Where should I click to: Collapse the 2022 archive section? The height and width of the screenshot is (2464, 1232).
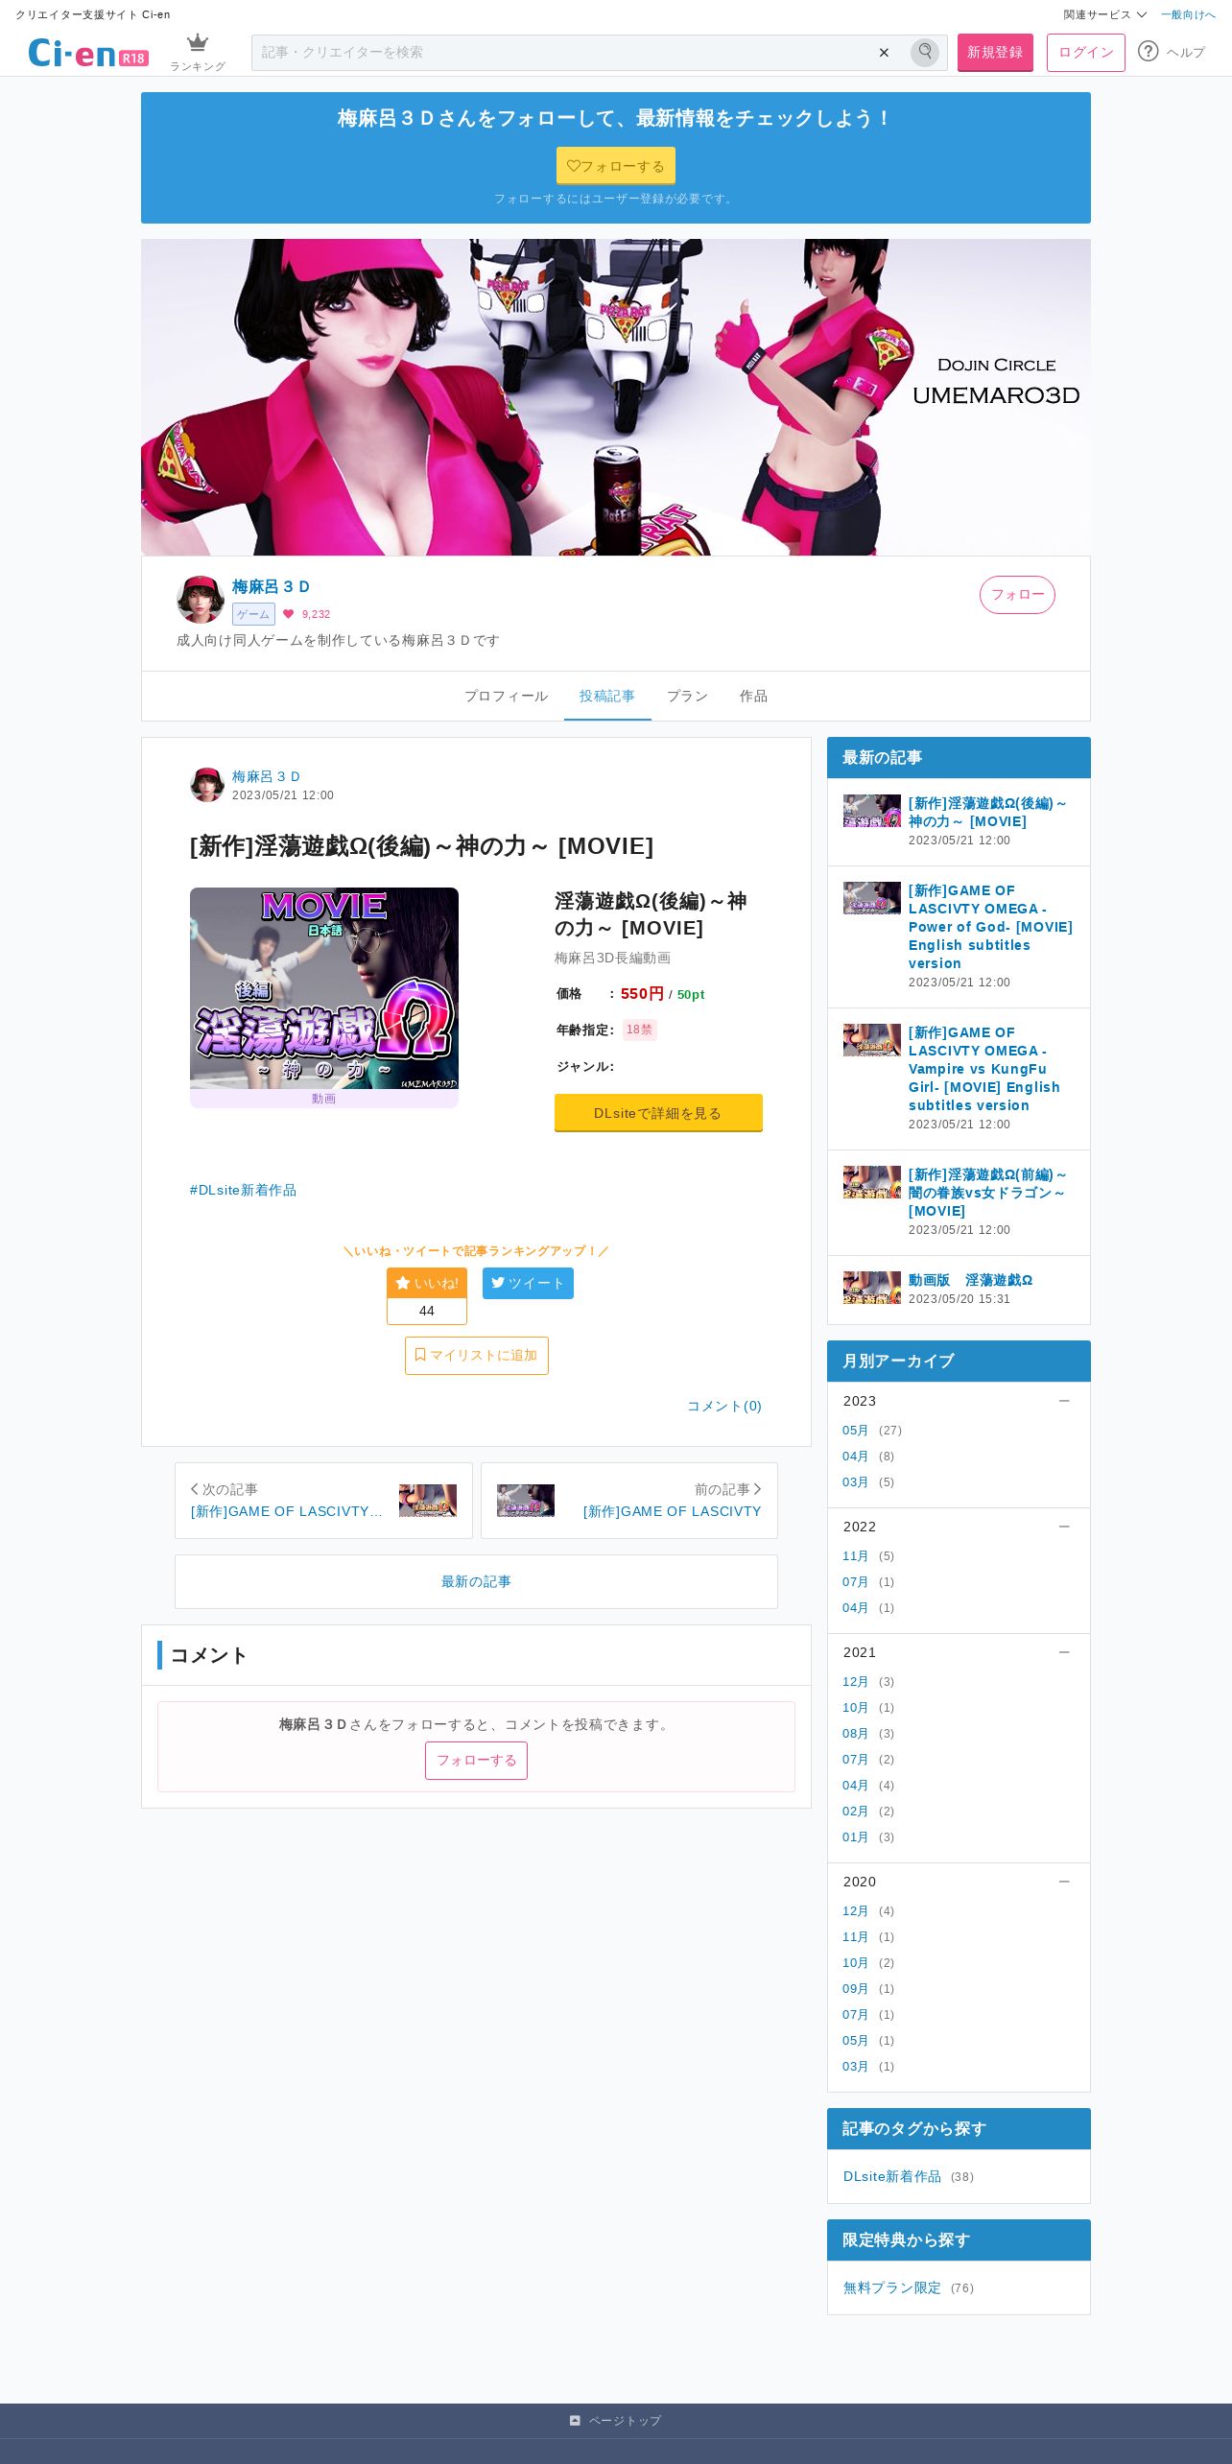click(x=1064, y=1527)
